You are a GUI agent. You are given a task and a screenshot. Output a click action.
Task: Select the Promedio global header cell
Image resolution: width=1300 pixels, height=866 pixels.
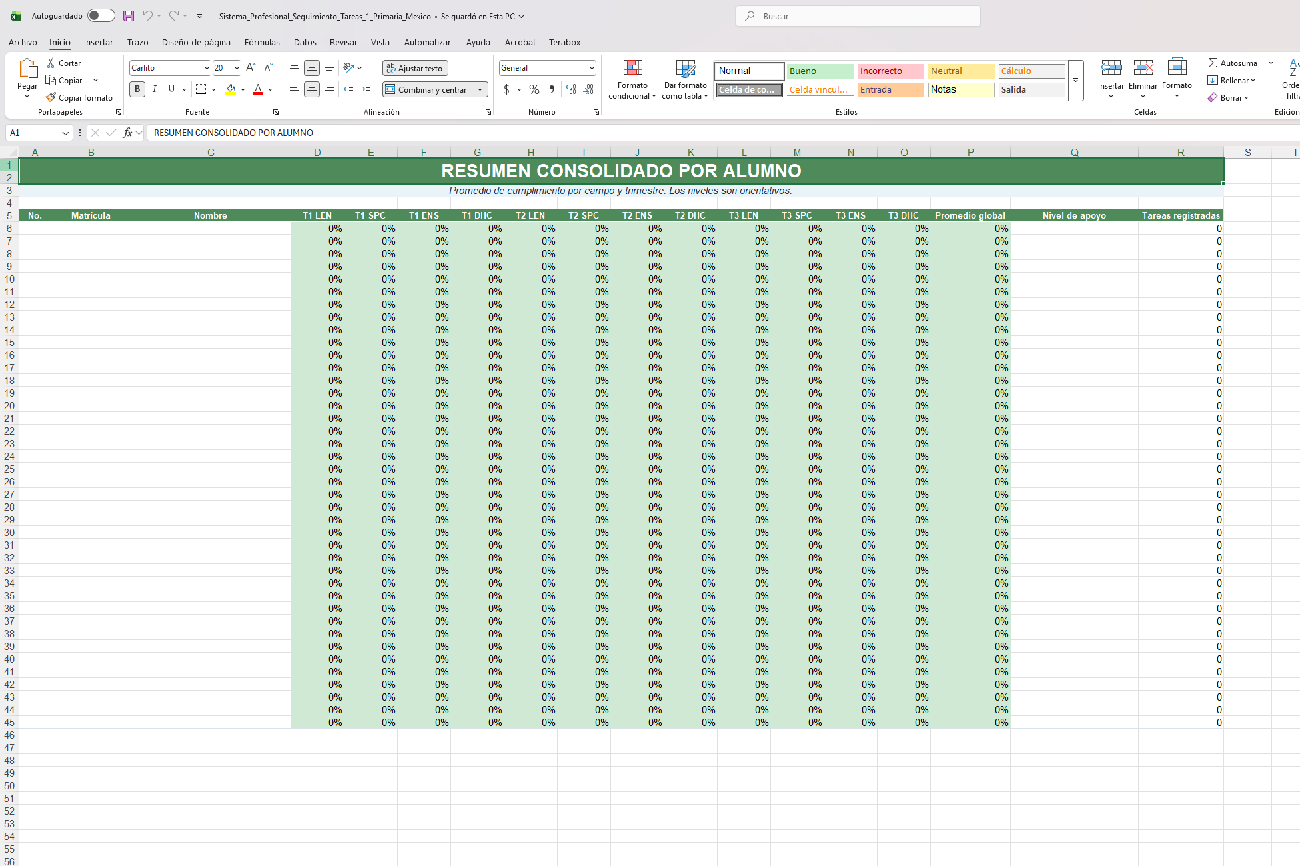tap(970, 215)
